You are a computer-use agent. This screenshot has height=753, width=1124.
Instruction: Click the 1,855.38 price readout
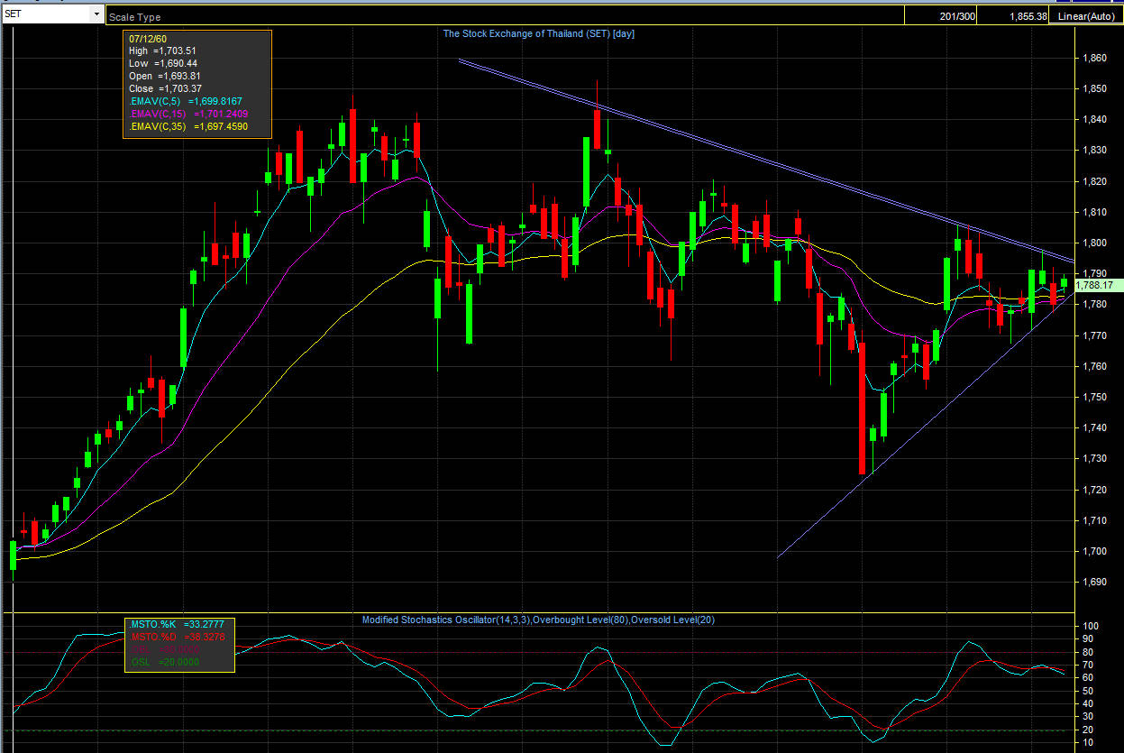[x=1028, y=17]
